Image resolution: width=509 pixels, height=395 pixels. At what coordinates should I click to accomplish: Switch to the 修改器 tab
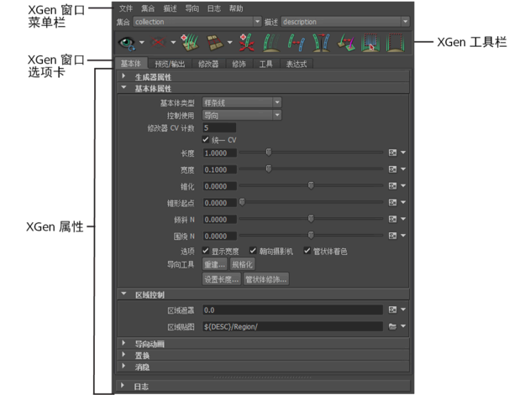click(208, 64)
